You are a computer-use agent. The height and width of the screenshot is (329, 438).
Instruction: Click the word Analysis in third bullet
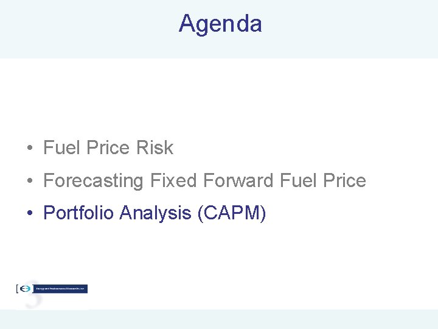pos(156,213)
